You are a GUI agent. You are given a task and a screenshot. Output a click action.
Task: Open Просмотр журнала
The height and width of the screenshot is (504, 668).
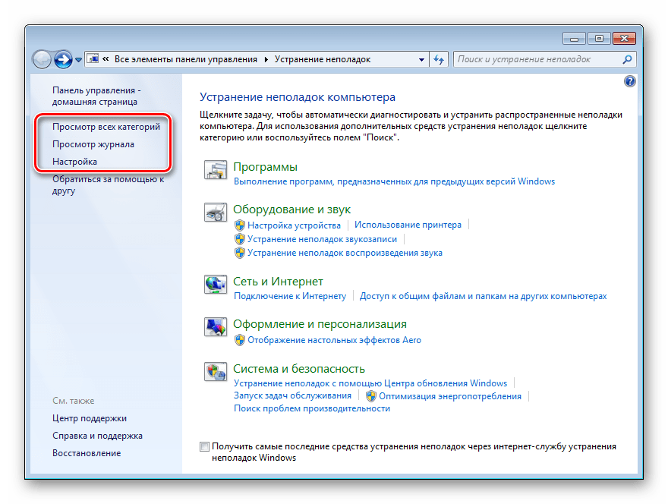pyautogui.click(x=93, y=144)
